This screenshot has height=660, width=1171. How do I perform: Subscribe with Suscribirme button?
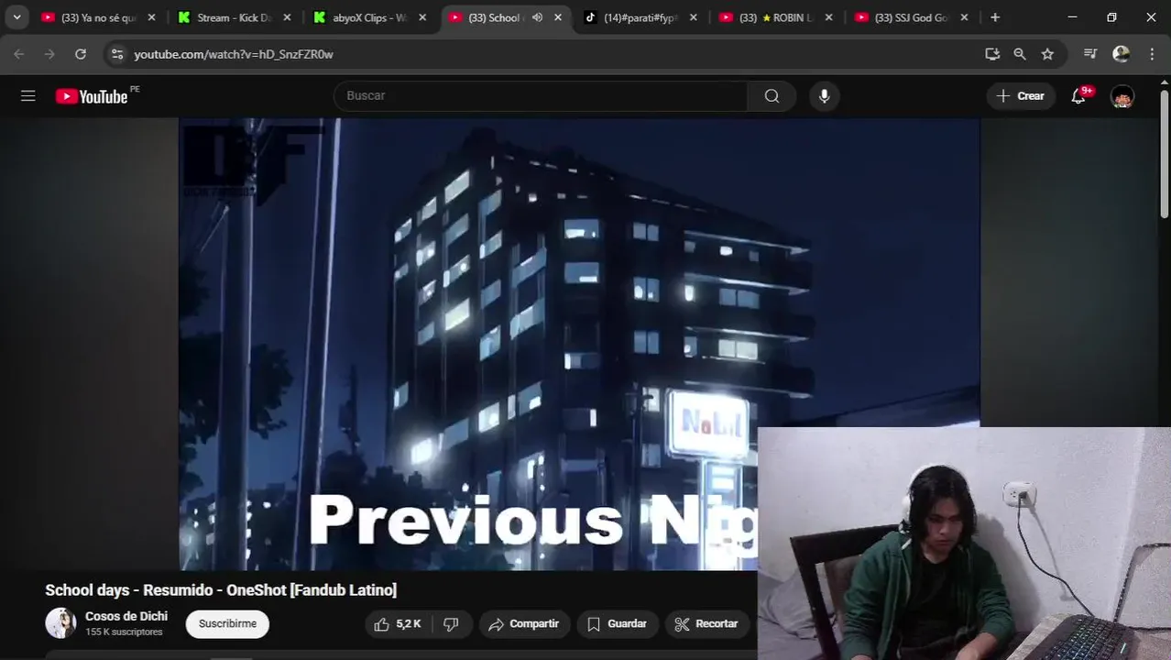point(227,624)
